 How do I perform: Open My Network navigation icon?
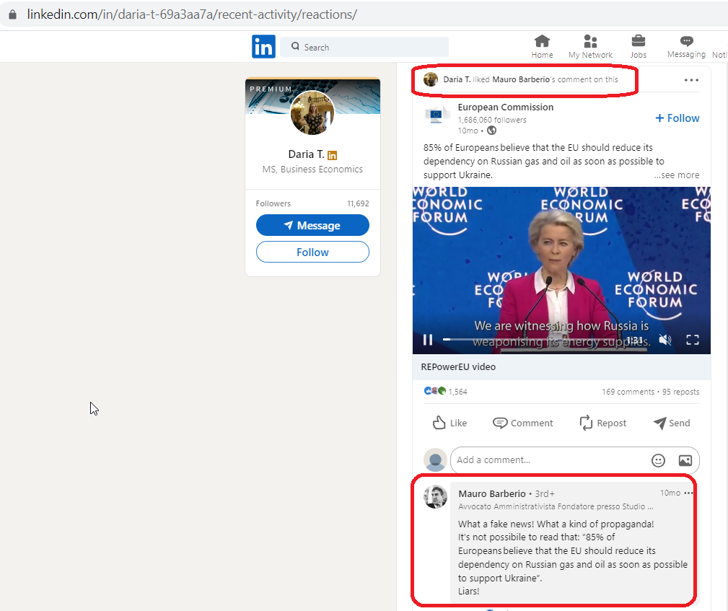point(590,41)
